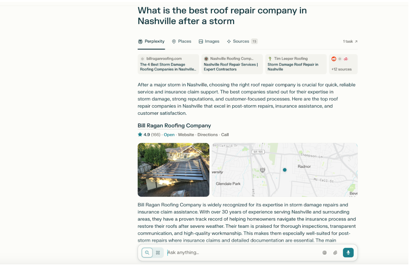The image size is (411, 265).
Task: Click the 1 task arrow icon
Action: coord(356,42)
